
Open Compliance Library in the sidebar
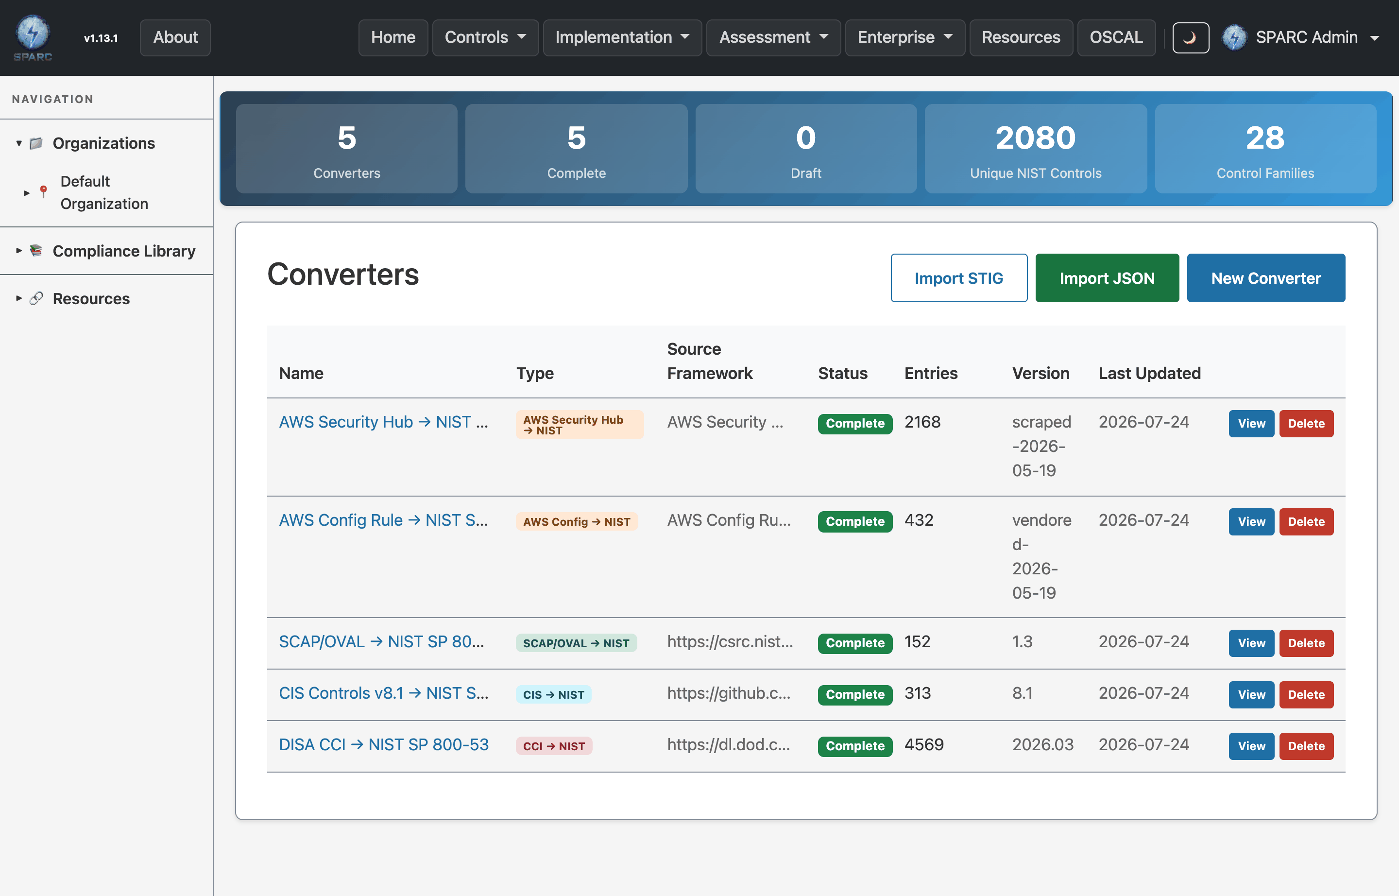tap(124, 251)
